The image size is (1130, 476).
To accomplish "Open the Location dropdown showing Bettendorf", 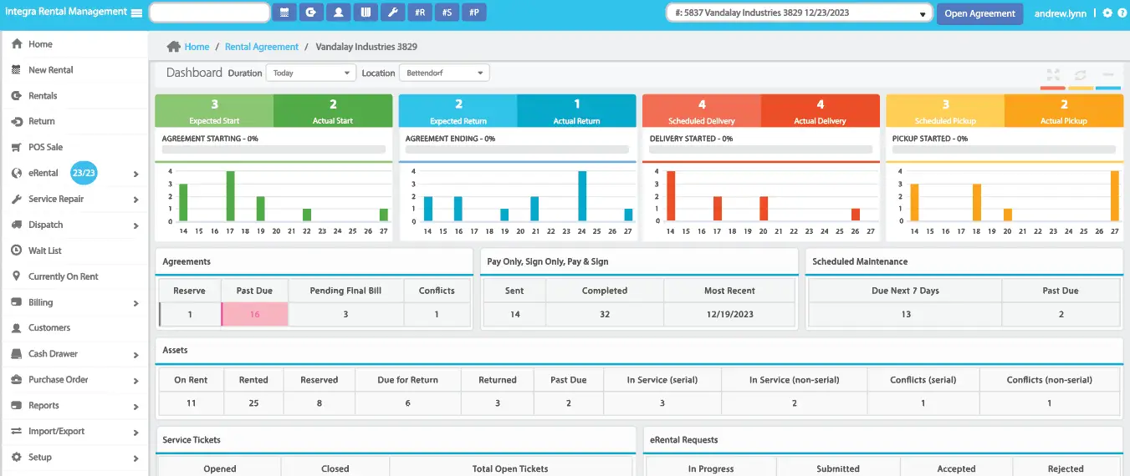I will click(444, 73).
